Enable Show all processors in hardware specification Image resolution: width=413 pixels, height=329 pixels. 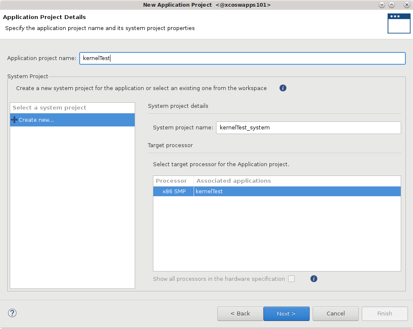291,279
